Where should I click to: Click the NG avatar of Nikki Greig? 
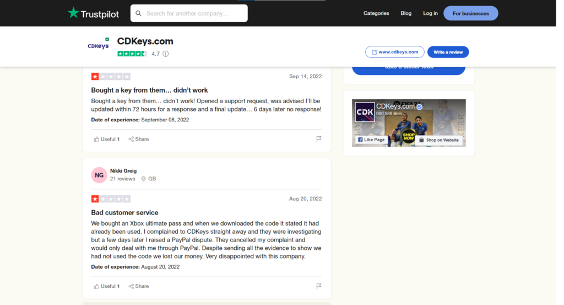99,175
